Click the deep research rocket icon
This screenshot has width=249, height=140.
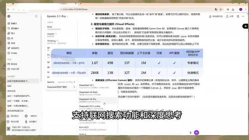(x=9, y=48)
